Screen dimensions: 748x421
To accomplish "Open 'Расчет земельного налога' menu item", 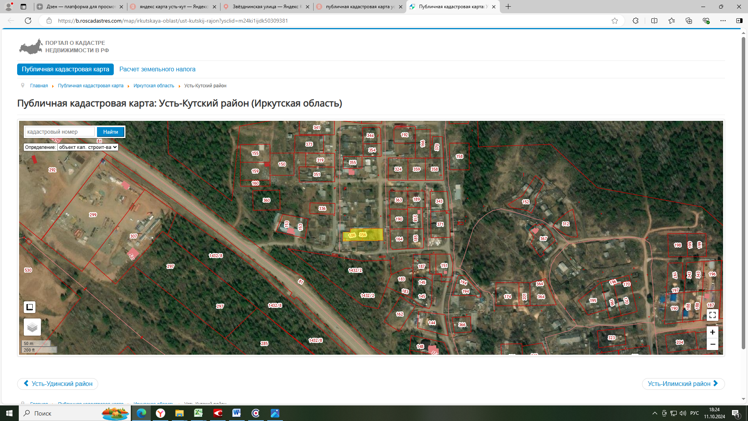I will [157, 69].
